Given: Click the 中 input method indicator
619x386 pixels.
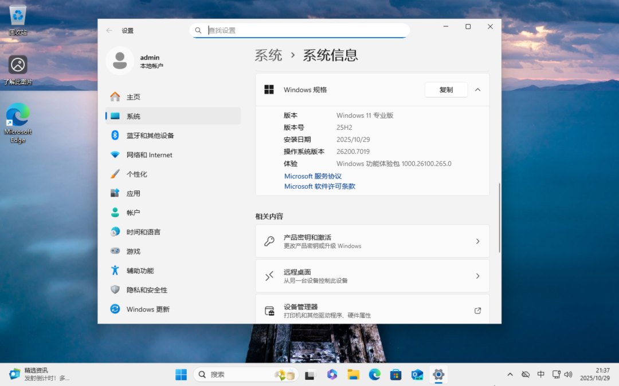Looking at the screenshot, I should click(x=541, y=374).
